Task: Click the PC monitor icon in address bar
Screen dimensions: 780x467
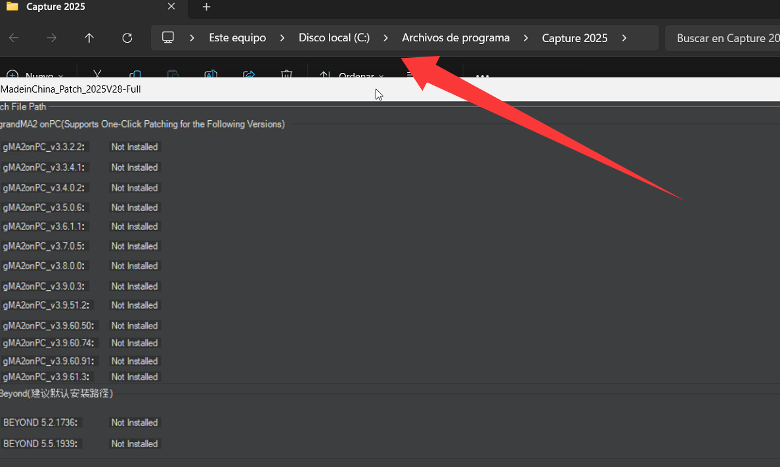Action: tap(168, 37)
